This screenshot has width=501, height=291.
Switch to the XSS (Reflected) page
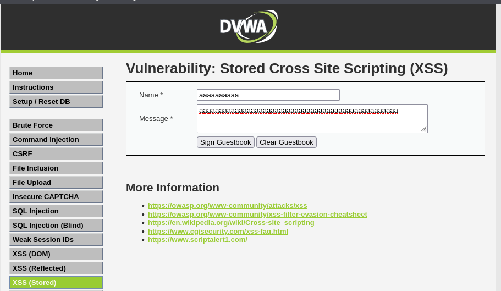click(56, 268)
